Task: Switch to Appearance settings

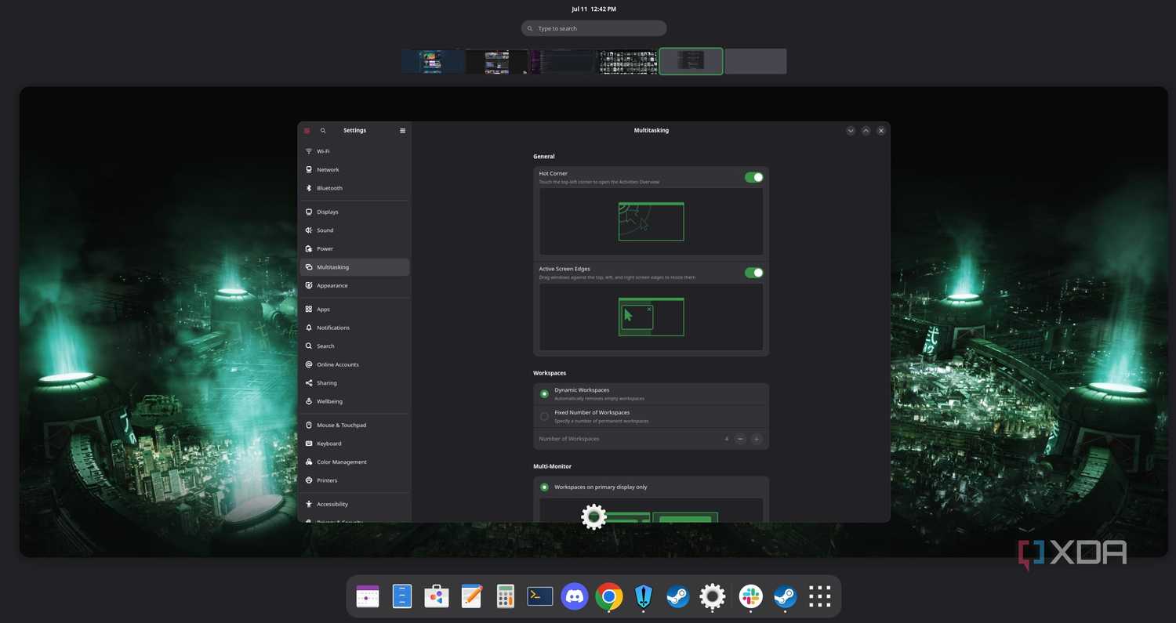Action: 354,286
